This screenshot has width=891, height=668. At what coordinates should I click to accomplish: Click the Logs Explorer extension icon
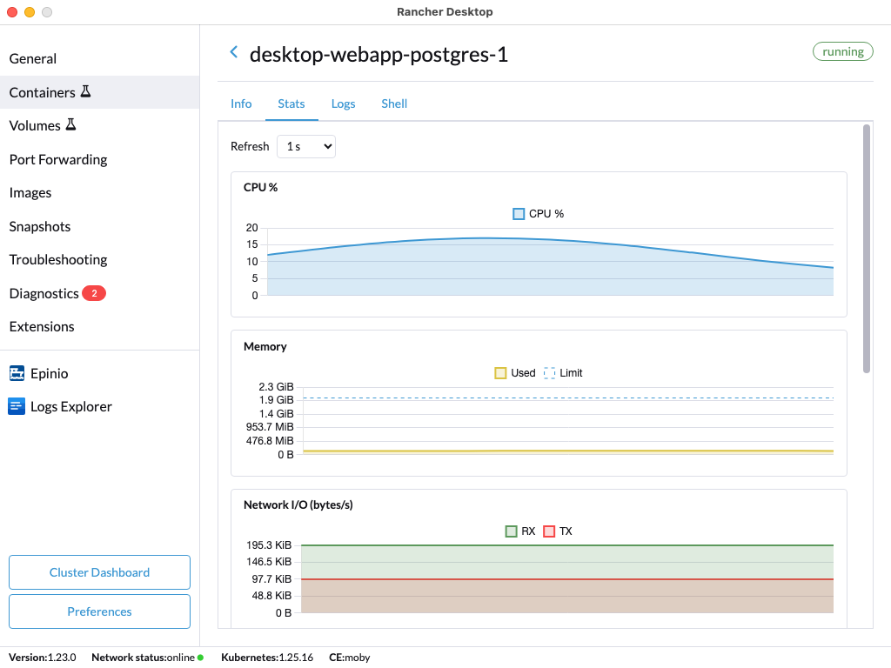[17, 406]
